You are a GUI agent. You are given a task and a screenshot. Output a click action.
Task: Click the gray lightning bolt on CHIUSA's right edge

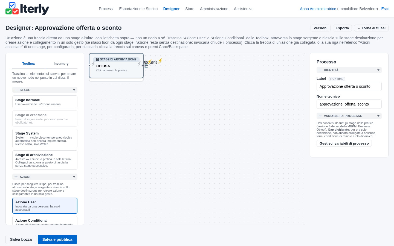(x=139, y=64)
